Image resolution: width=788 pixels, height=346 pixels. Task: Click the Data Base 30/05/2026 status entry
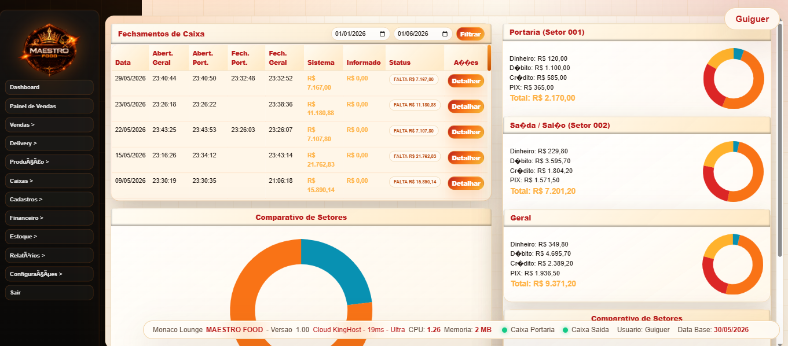713,330
